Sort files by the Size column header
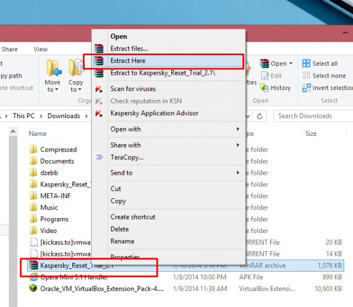The height and width of the screenshot is (307, 353). (x=311, y=134)
